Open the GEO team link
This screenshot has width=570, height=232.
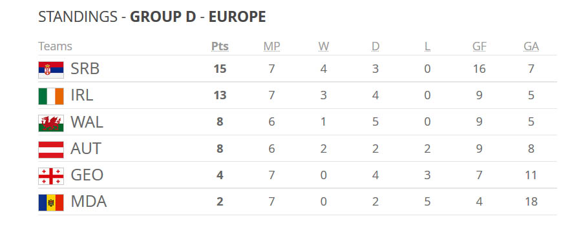point(87,175)
